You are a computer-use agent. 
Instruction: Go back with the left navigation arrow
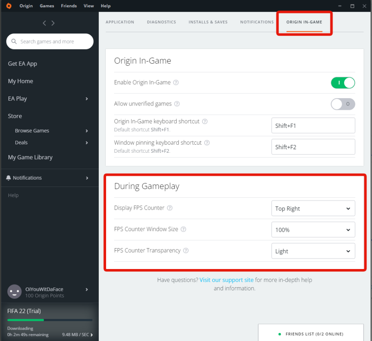click(44, 23)
